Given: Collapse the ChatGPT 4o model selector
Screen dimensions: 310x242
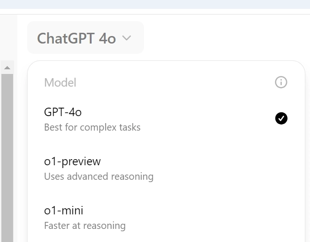Looking at the screenshot, I should pos(85,38).
